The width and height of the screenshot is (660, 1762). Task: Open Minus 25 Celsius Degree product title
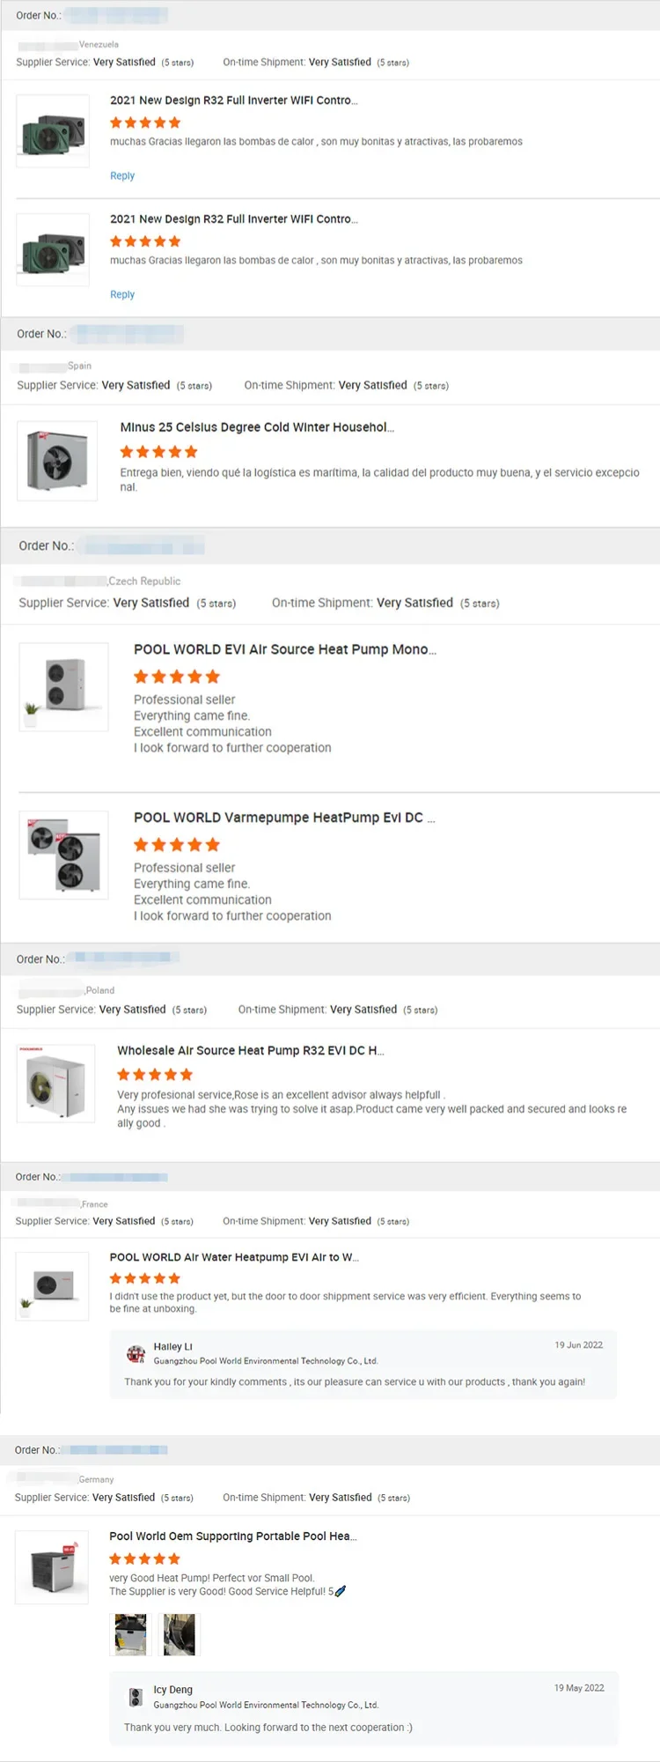257,427
